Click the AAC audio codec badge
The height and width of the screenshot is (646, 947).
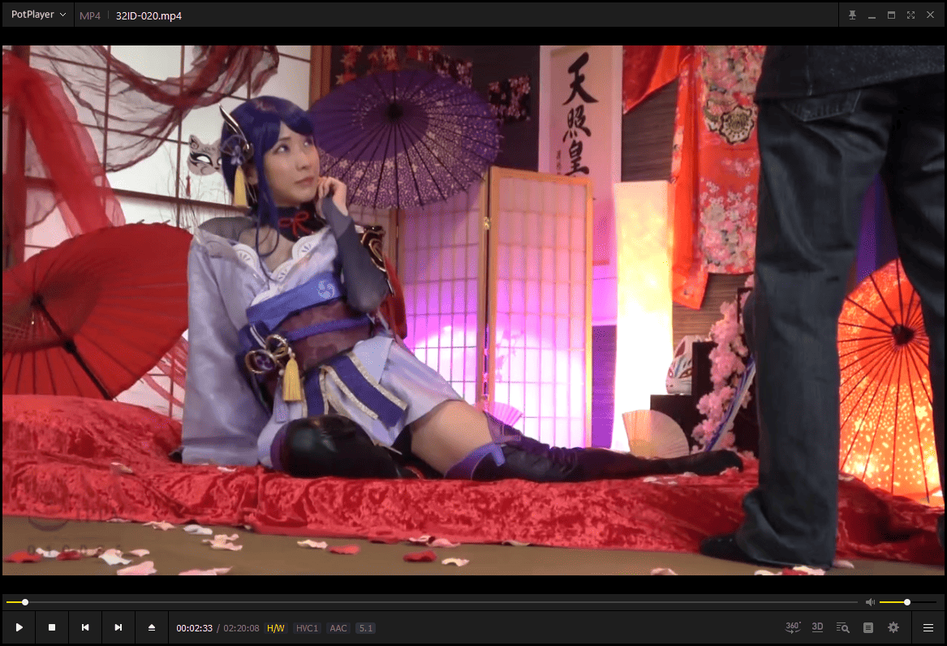(x=338, y=628)
